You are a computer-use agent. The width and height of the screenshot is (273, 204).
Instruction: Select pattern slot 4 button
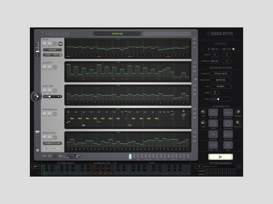(142, 156)
